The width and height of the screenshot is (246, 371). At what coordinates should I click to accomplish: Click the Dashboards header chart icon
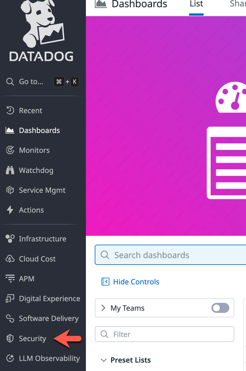[101, 4]
